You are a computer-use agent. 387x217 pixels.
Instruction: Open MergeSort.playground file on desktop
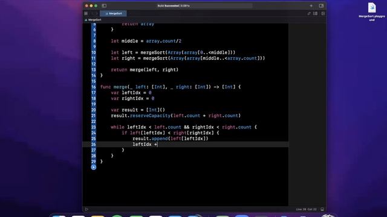point(372,11)
